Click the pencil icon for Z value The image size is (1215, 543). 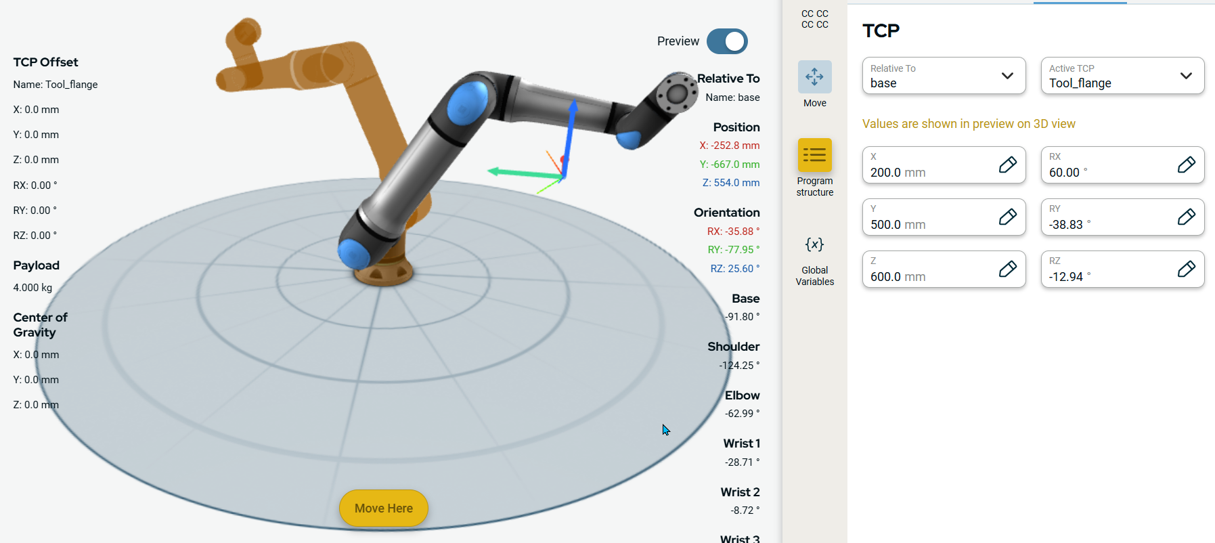1007,269
